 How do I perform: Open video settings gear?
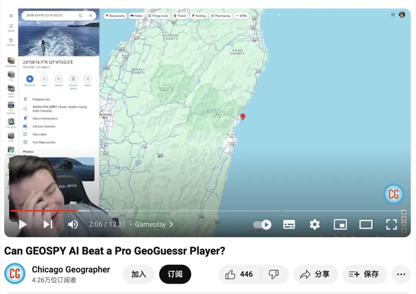(x=314, y=225)
